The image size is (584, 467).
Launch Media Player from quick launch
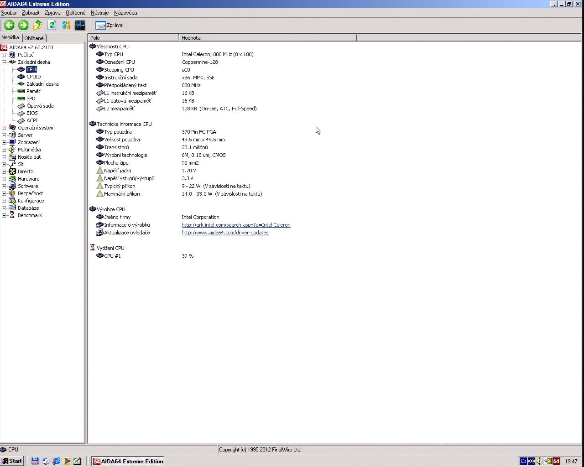[x=67, y=461]
